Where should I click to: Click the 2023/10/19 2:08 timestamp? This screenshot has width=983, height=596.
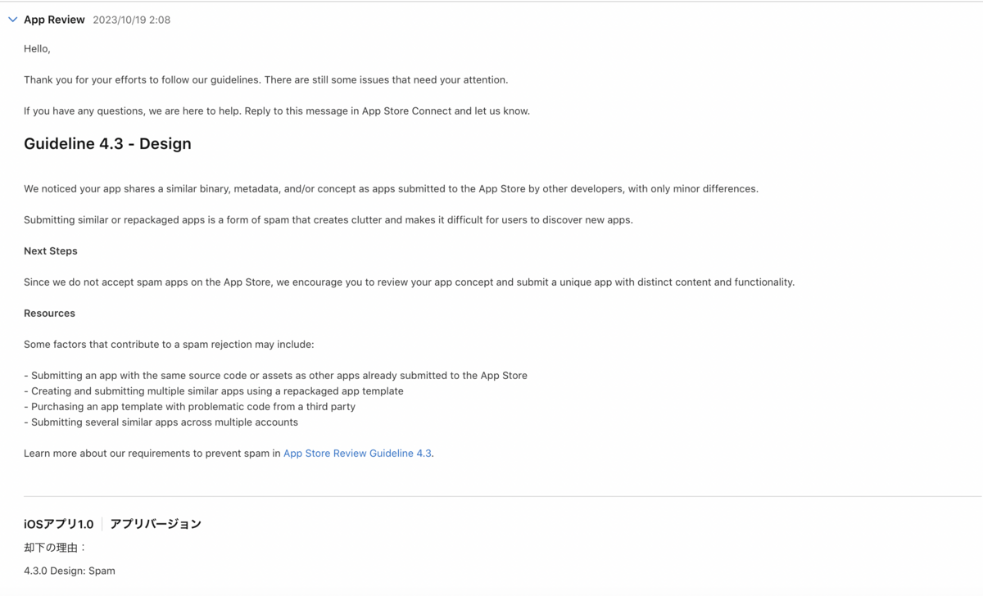point(131,19)
